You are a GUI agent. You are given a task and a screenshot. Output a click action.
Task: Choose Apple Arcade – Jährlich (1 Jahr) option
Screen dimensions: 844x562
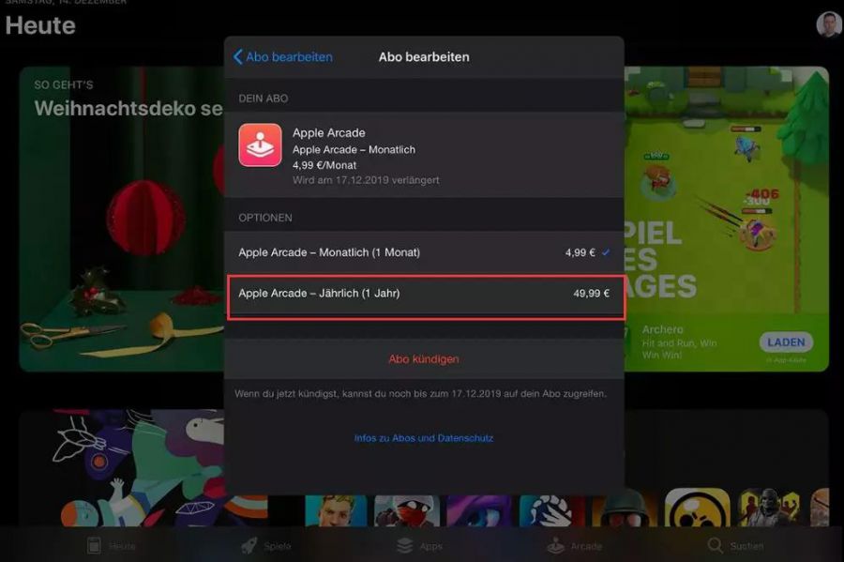[424, 294]
